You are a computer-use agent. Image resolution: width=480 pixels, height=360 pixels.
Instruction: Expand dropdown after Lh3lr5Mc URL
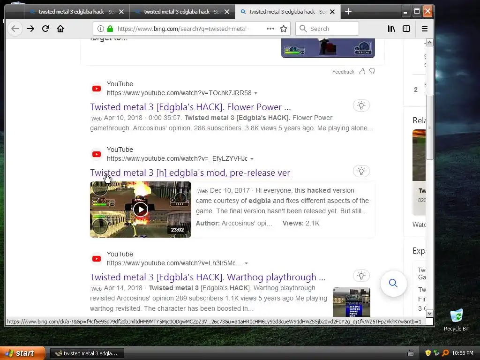pyautogui.click(x=246, y=263)
